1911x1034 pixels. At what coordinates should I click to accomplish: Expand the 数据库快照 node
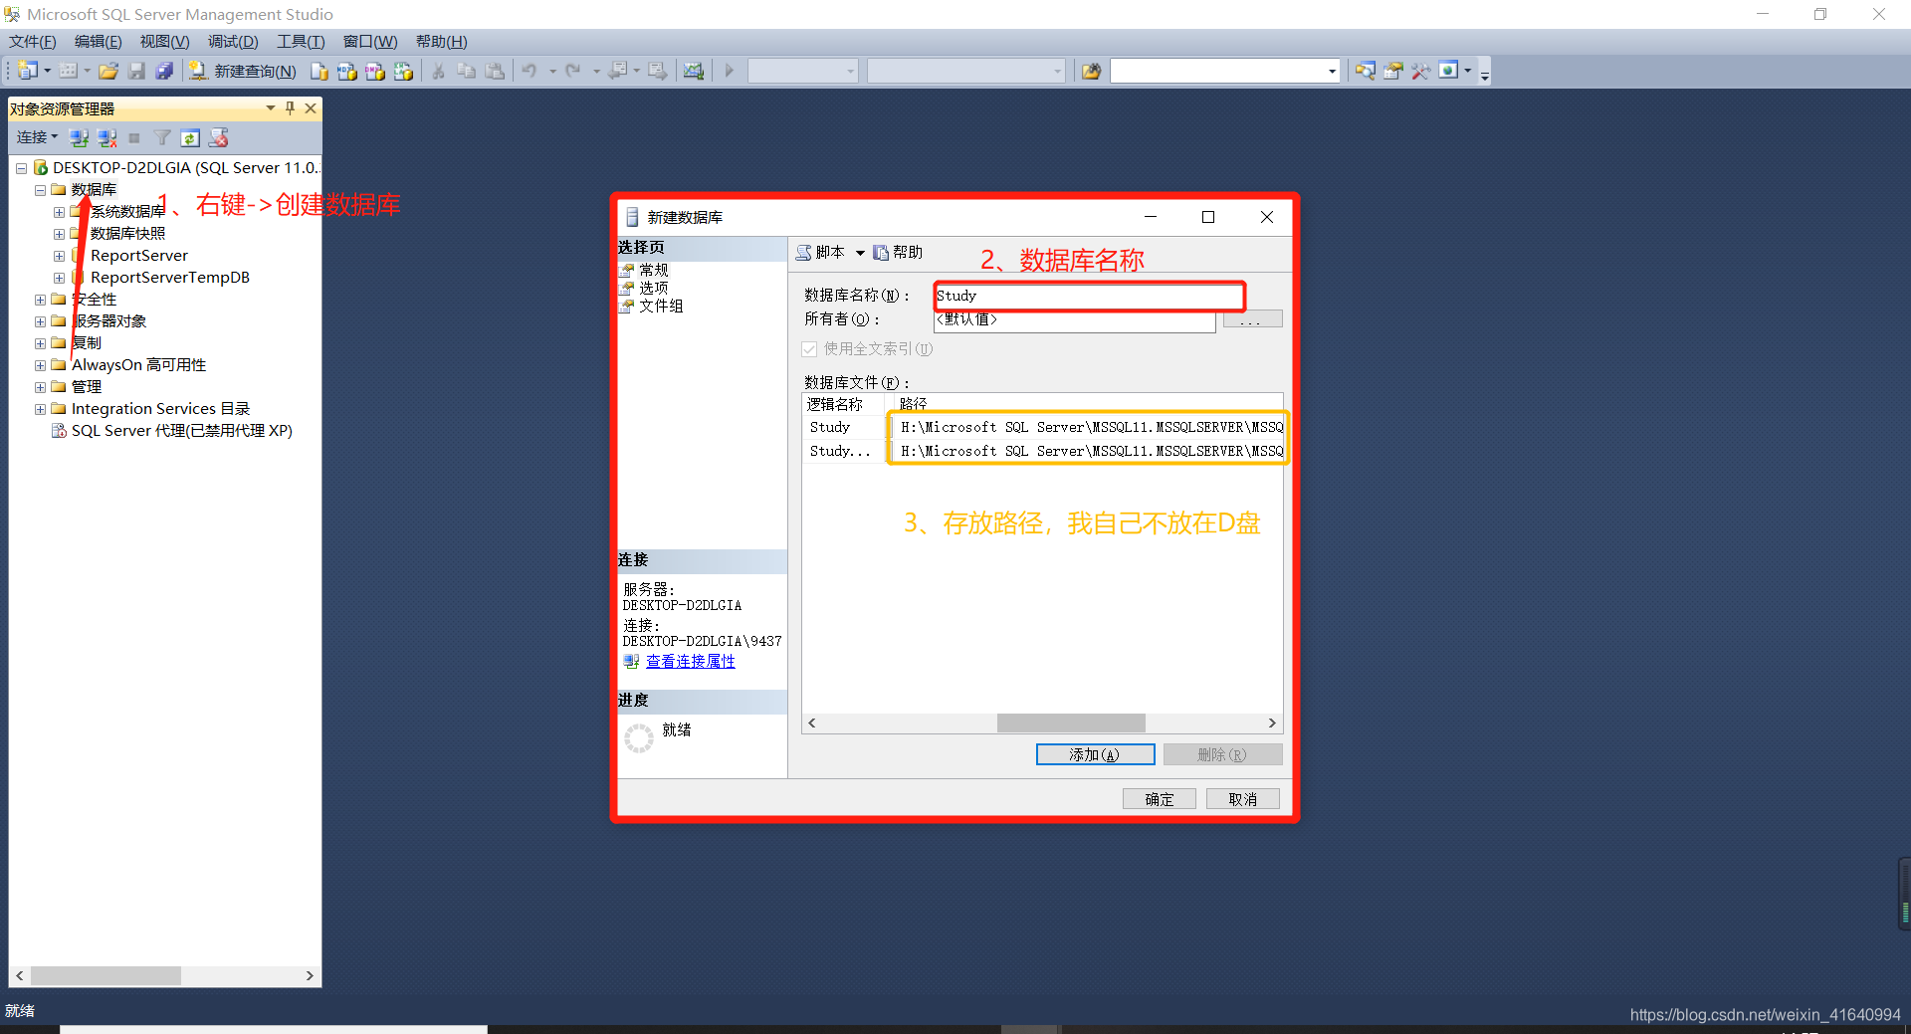(59, 234)
